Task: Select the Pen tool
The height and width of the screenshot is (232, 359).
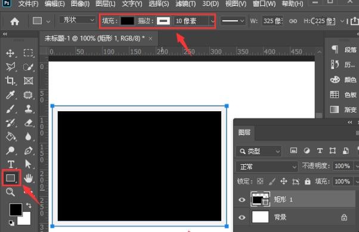Action: [x=29, y=151]
